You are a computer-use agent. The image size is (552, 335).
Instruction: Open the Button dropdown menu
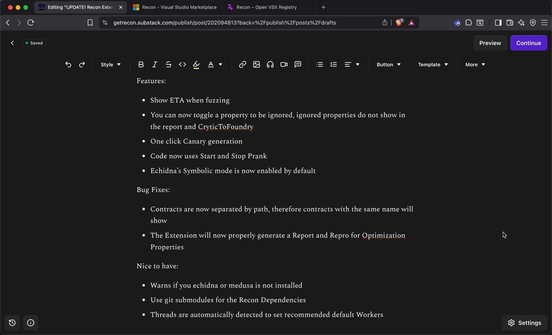(389, 64)
